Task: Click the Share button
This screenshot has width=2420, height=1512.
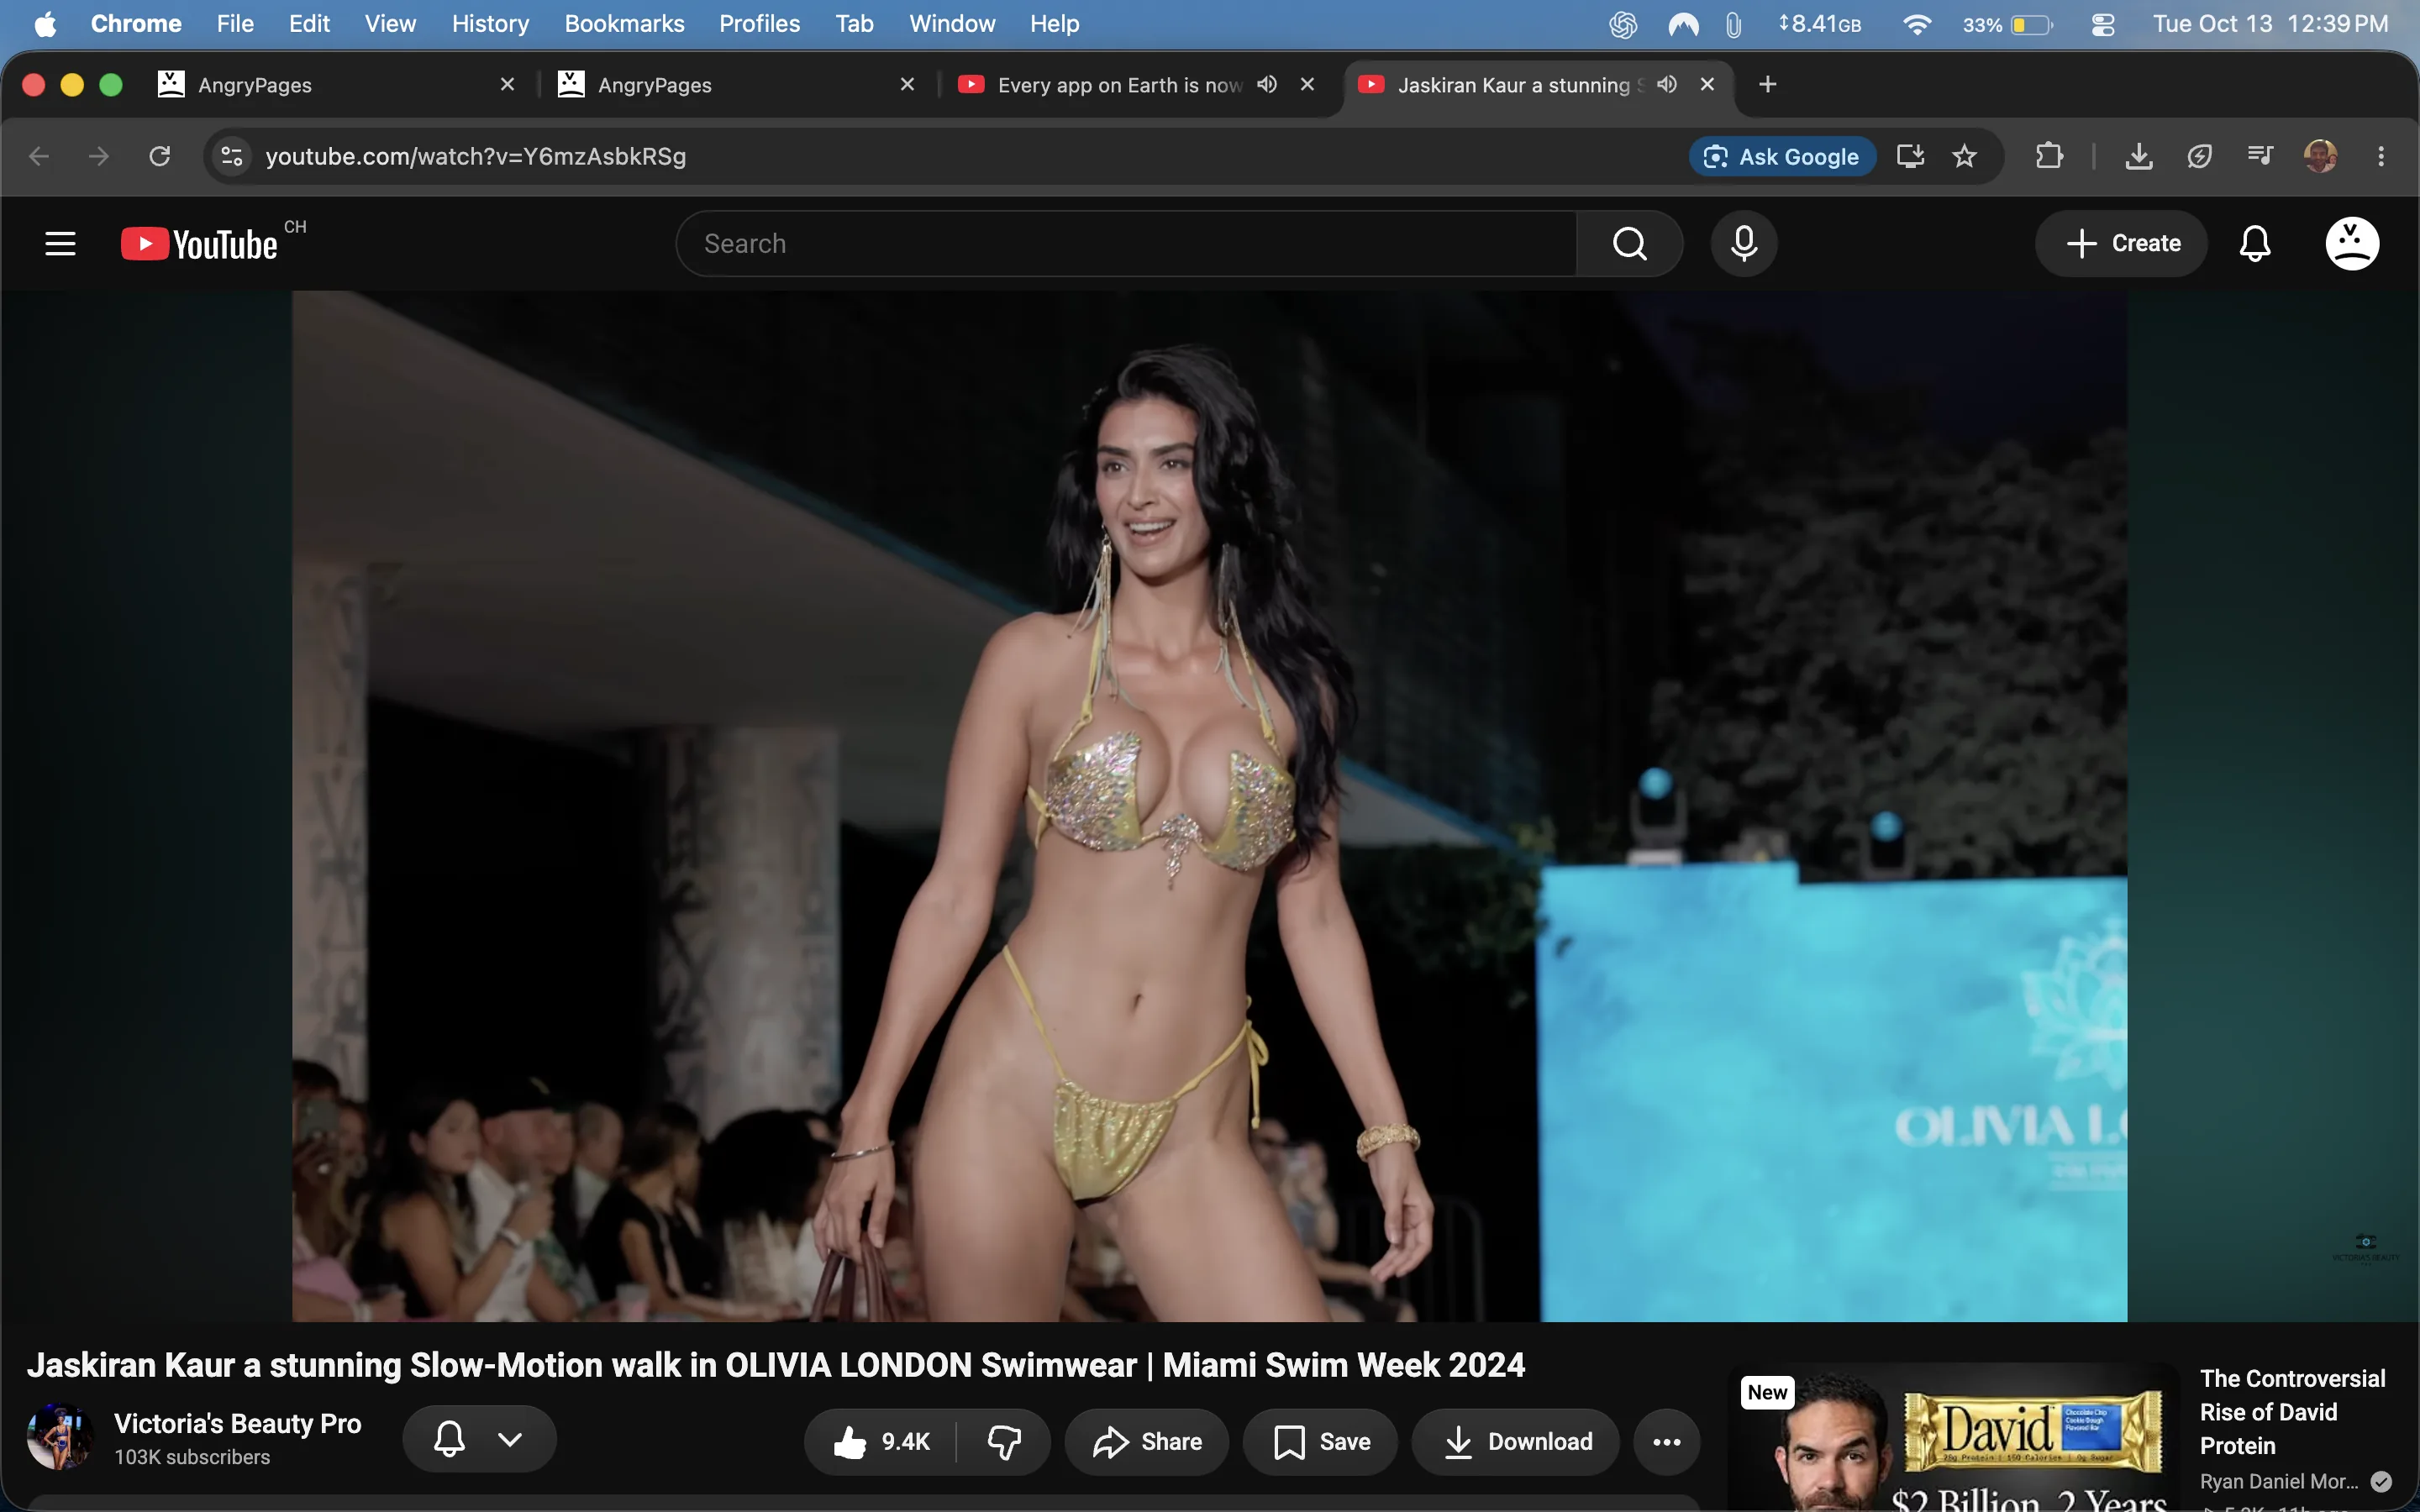Action: [1146, 1441]
